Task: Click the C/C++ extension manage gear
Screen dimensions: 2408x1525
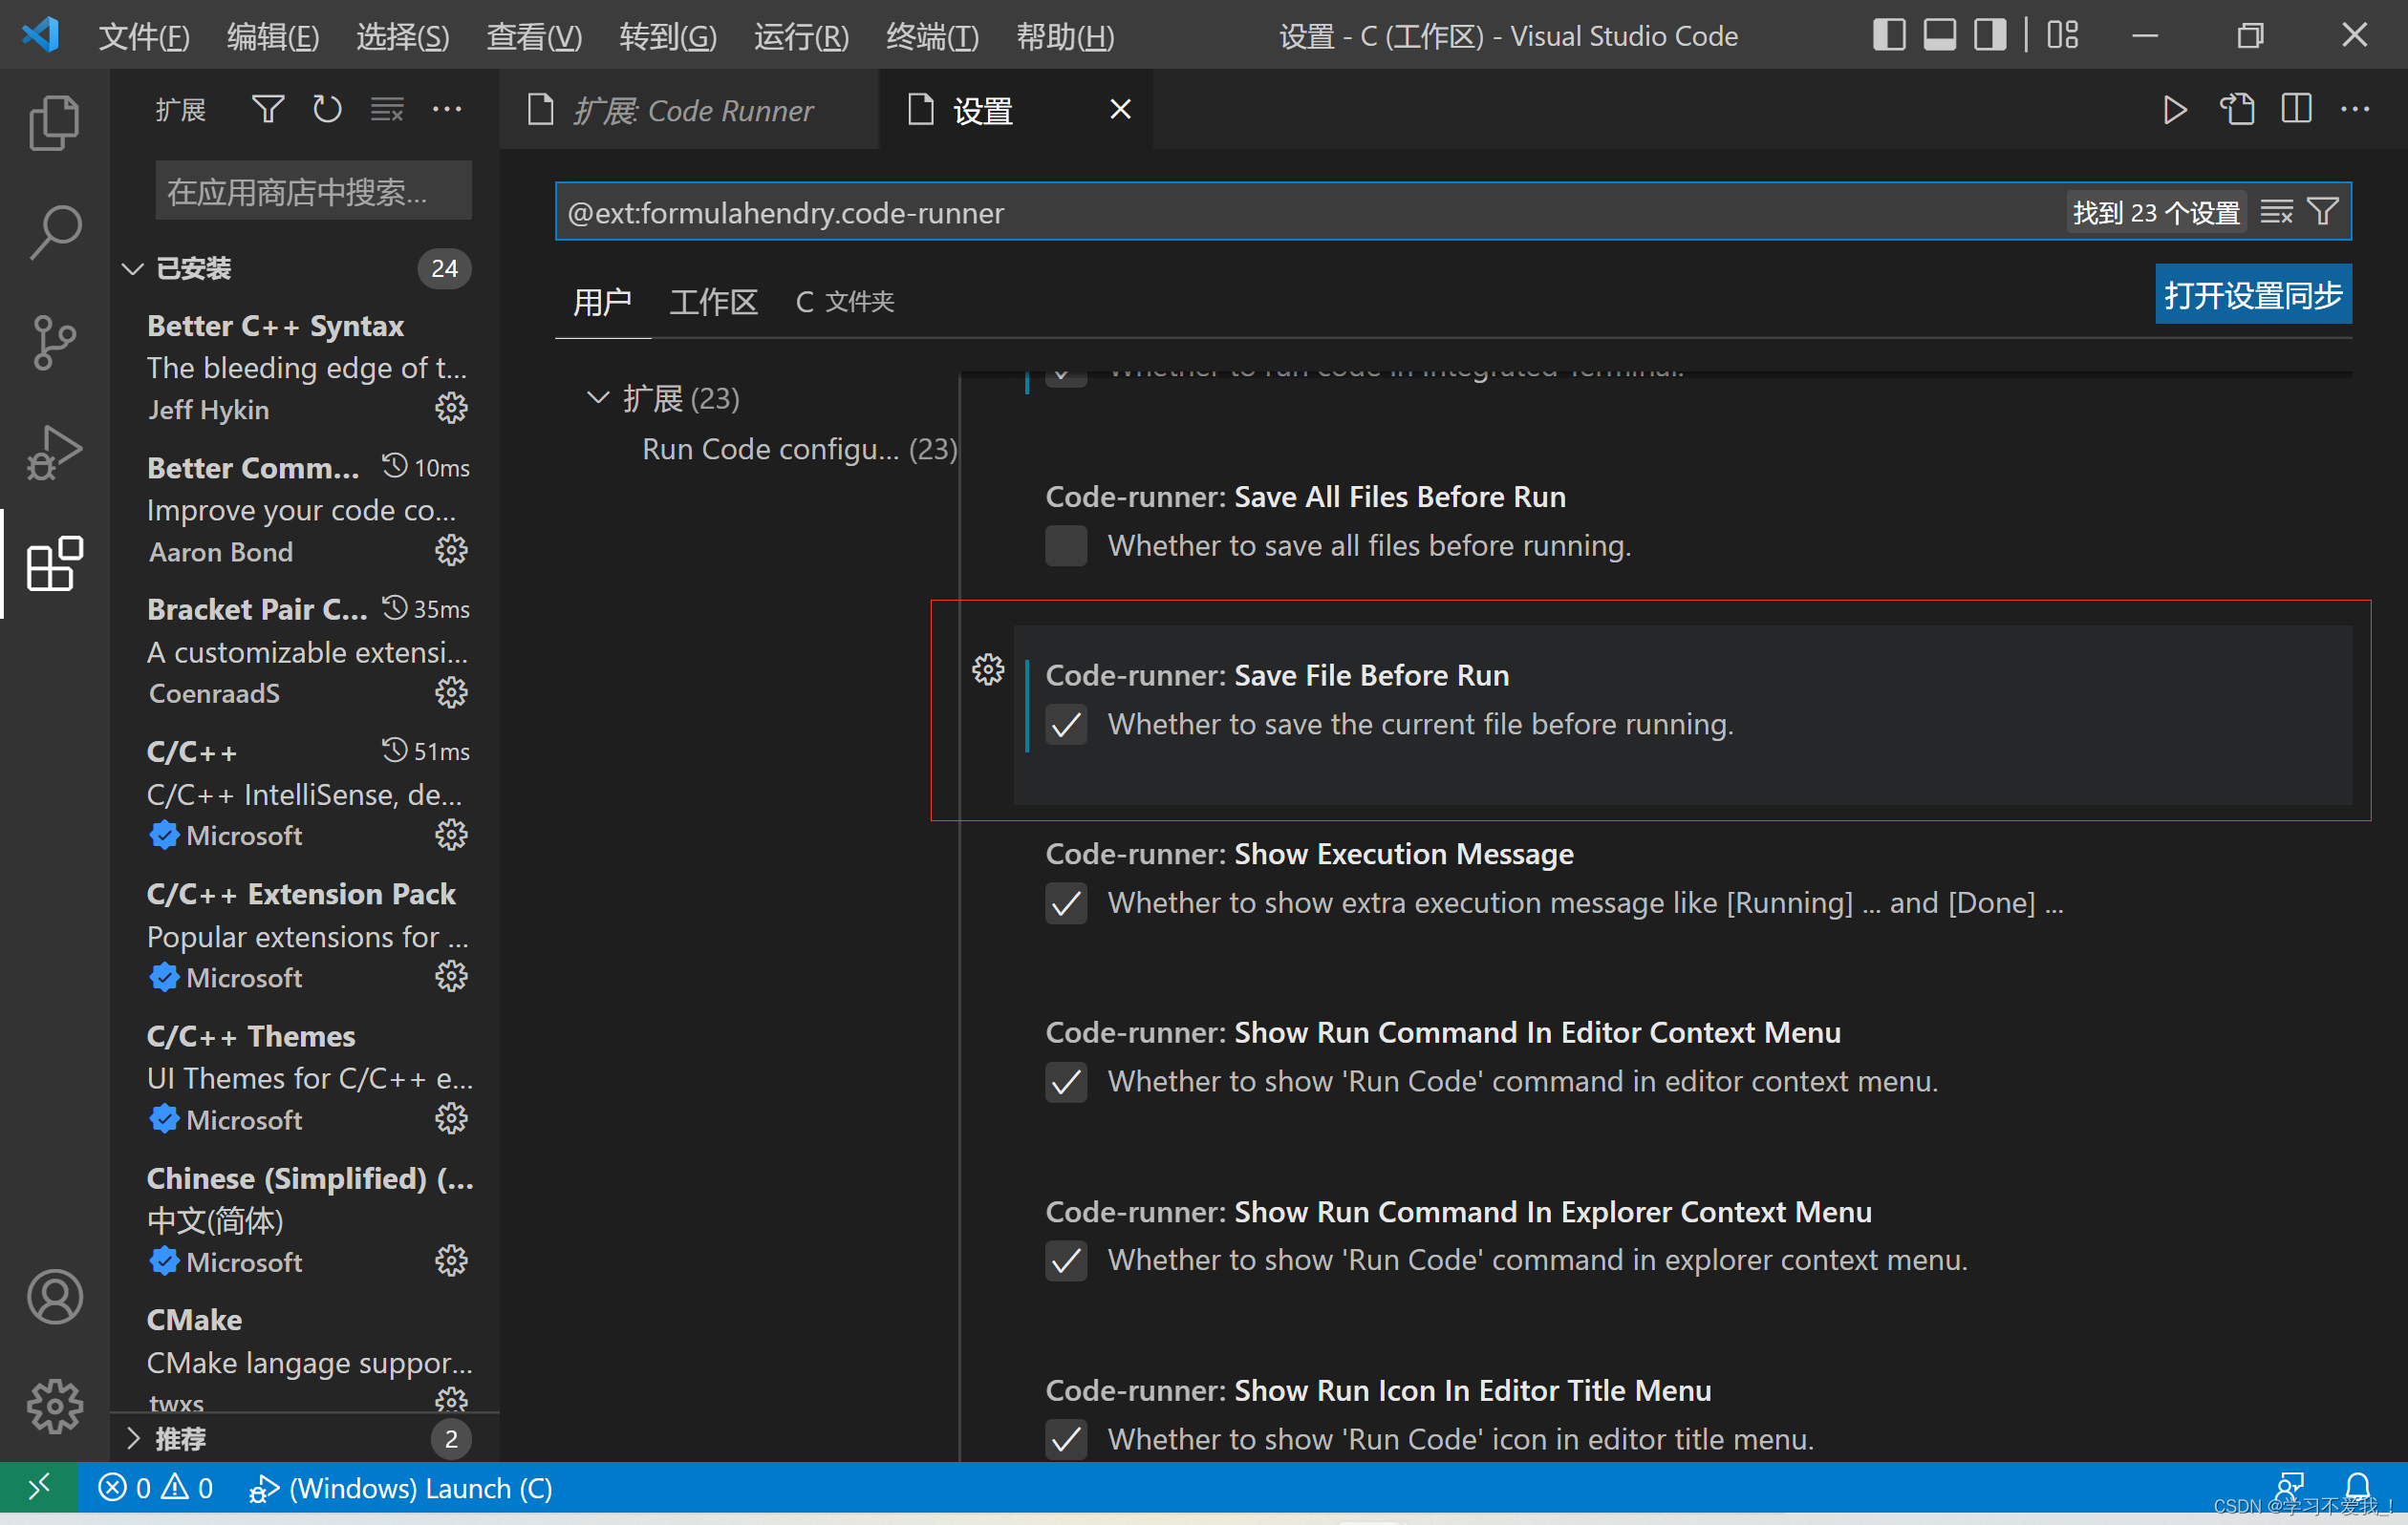Action: pos(451,835)
